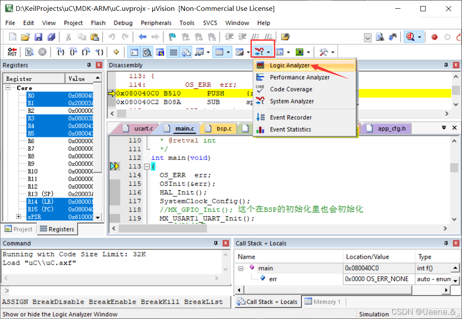The image size is (462, 319).
Task: Insert a bookmark with flag icon
Action: [172, 37]
